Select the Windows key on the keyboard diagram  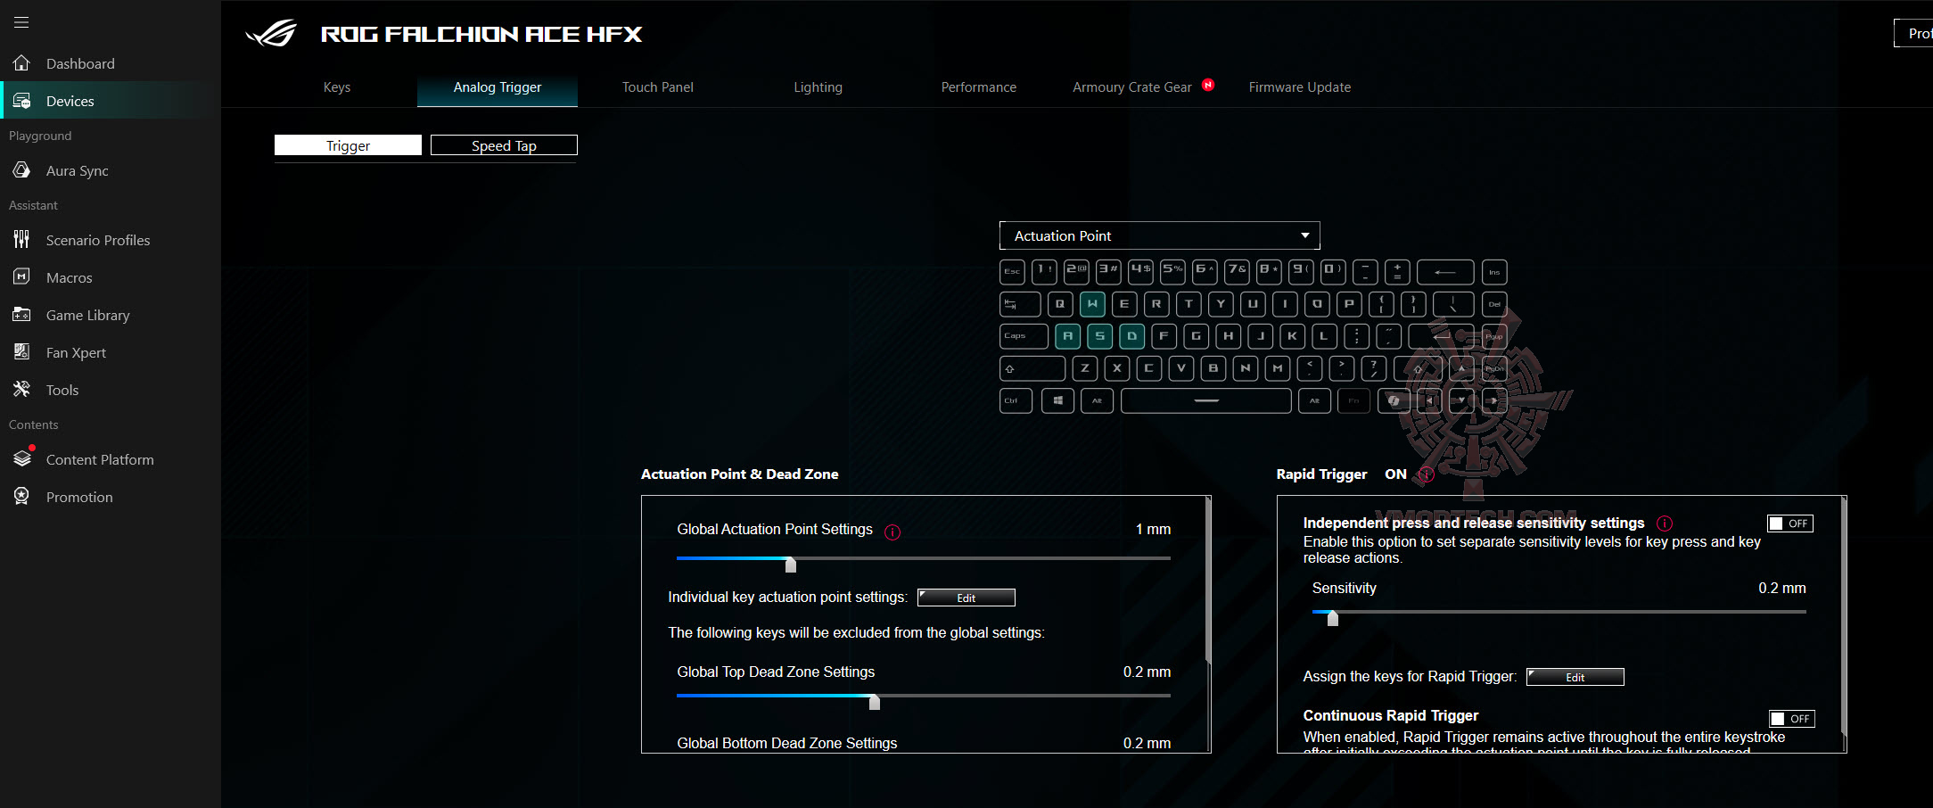tap(1058, 400)
